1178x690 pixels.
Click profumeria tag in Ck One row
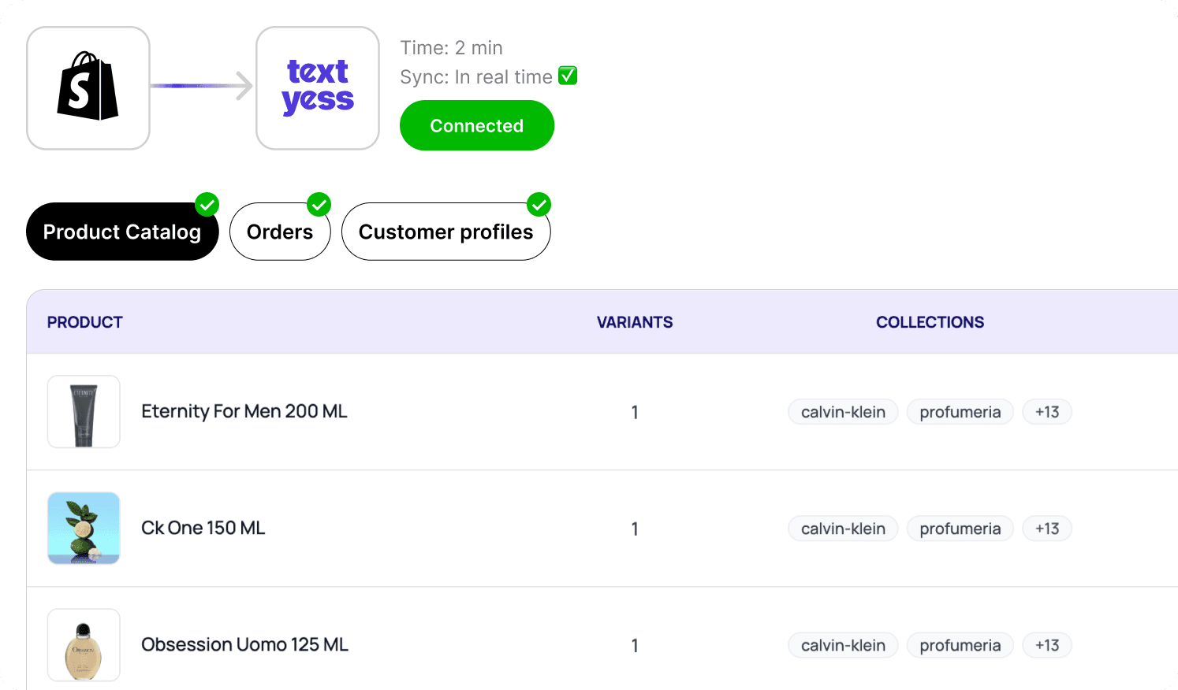pyautogui.click(x=960, y=529)
